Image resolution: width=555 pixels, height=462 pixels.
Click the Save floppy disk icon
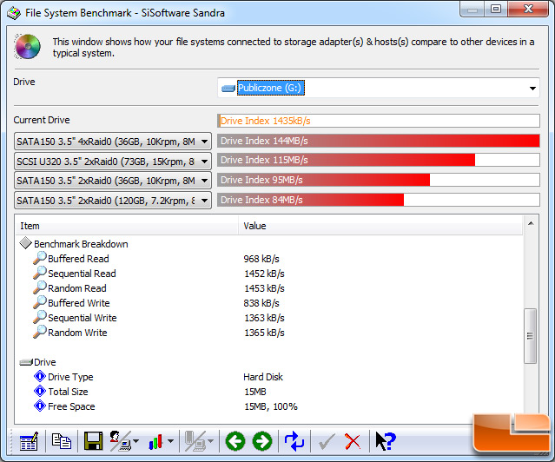pyautogui.click(x=94, y=441)
